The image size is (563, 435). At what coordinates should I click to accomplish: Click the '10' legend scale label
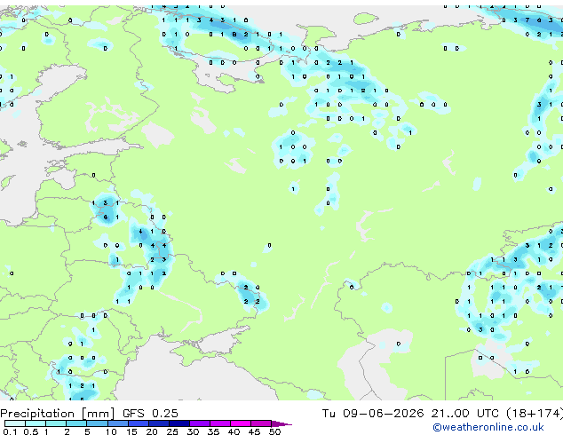pyautogui.click(x=111, y=431)
